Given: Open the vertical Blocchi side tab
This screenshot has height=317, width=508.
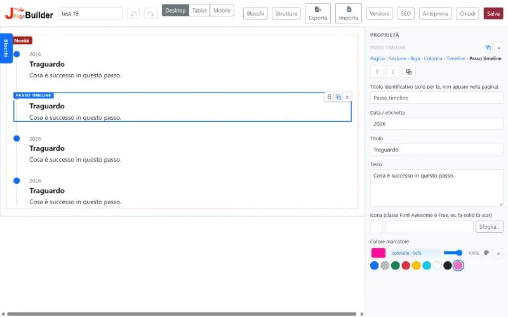Looking at the screenshot, I should 6,48.
